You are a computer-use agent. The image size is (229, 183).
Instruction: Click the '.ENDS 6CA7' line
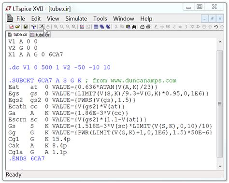[x=27, y=158]
